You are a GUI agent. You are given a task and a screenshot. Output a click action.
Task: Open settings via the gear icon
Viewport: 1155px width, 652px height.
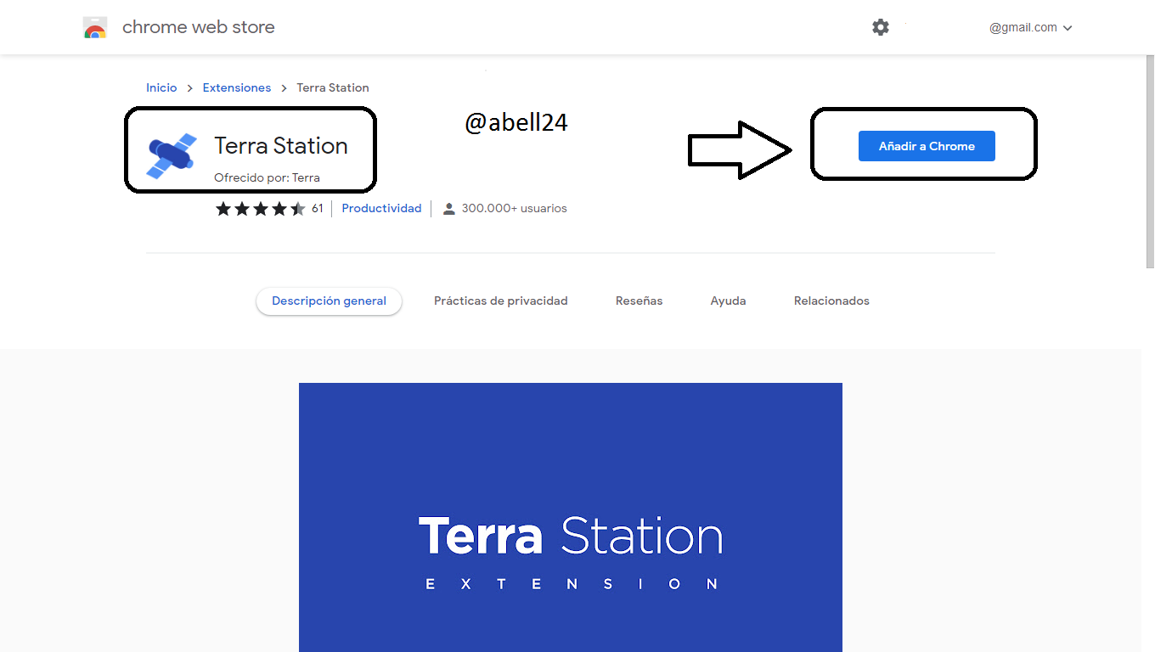click(x=881, y=27)
